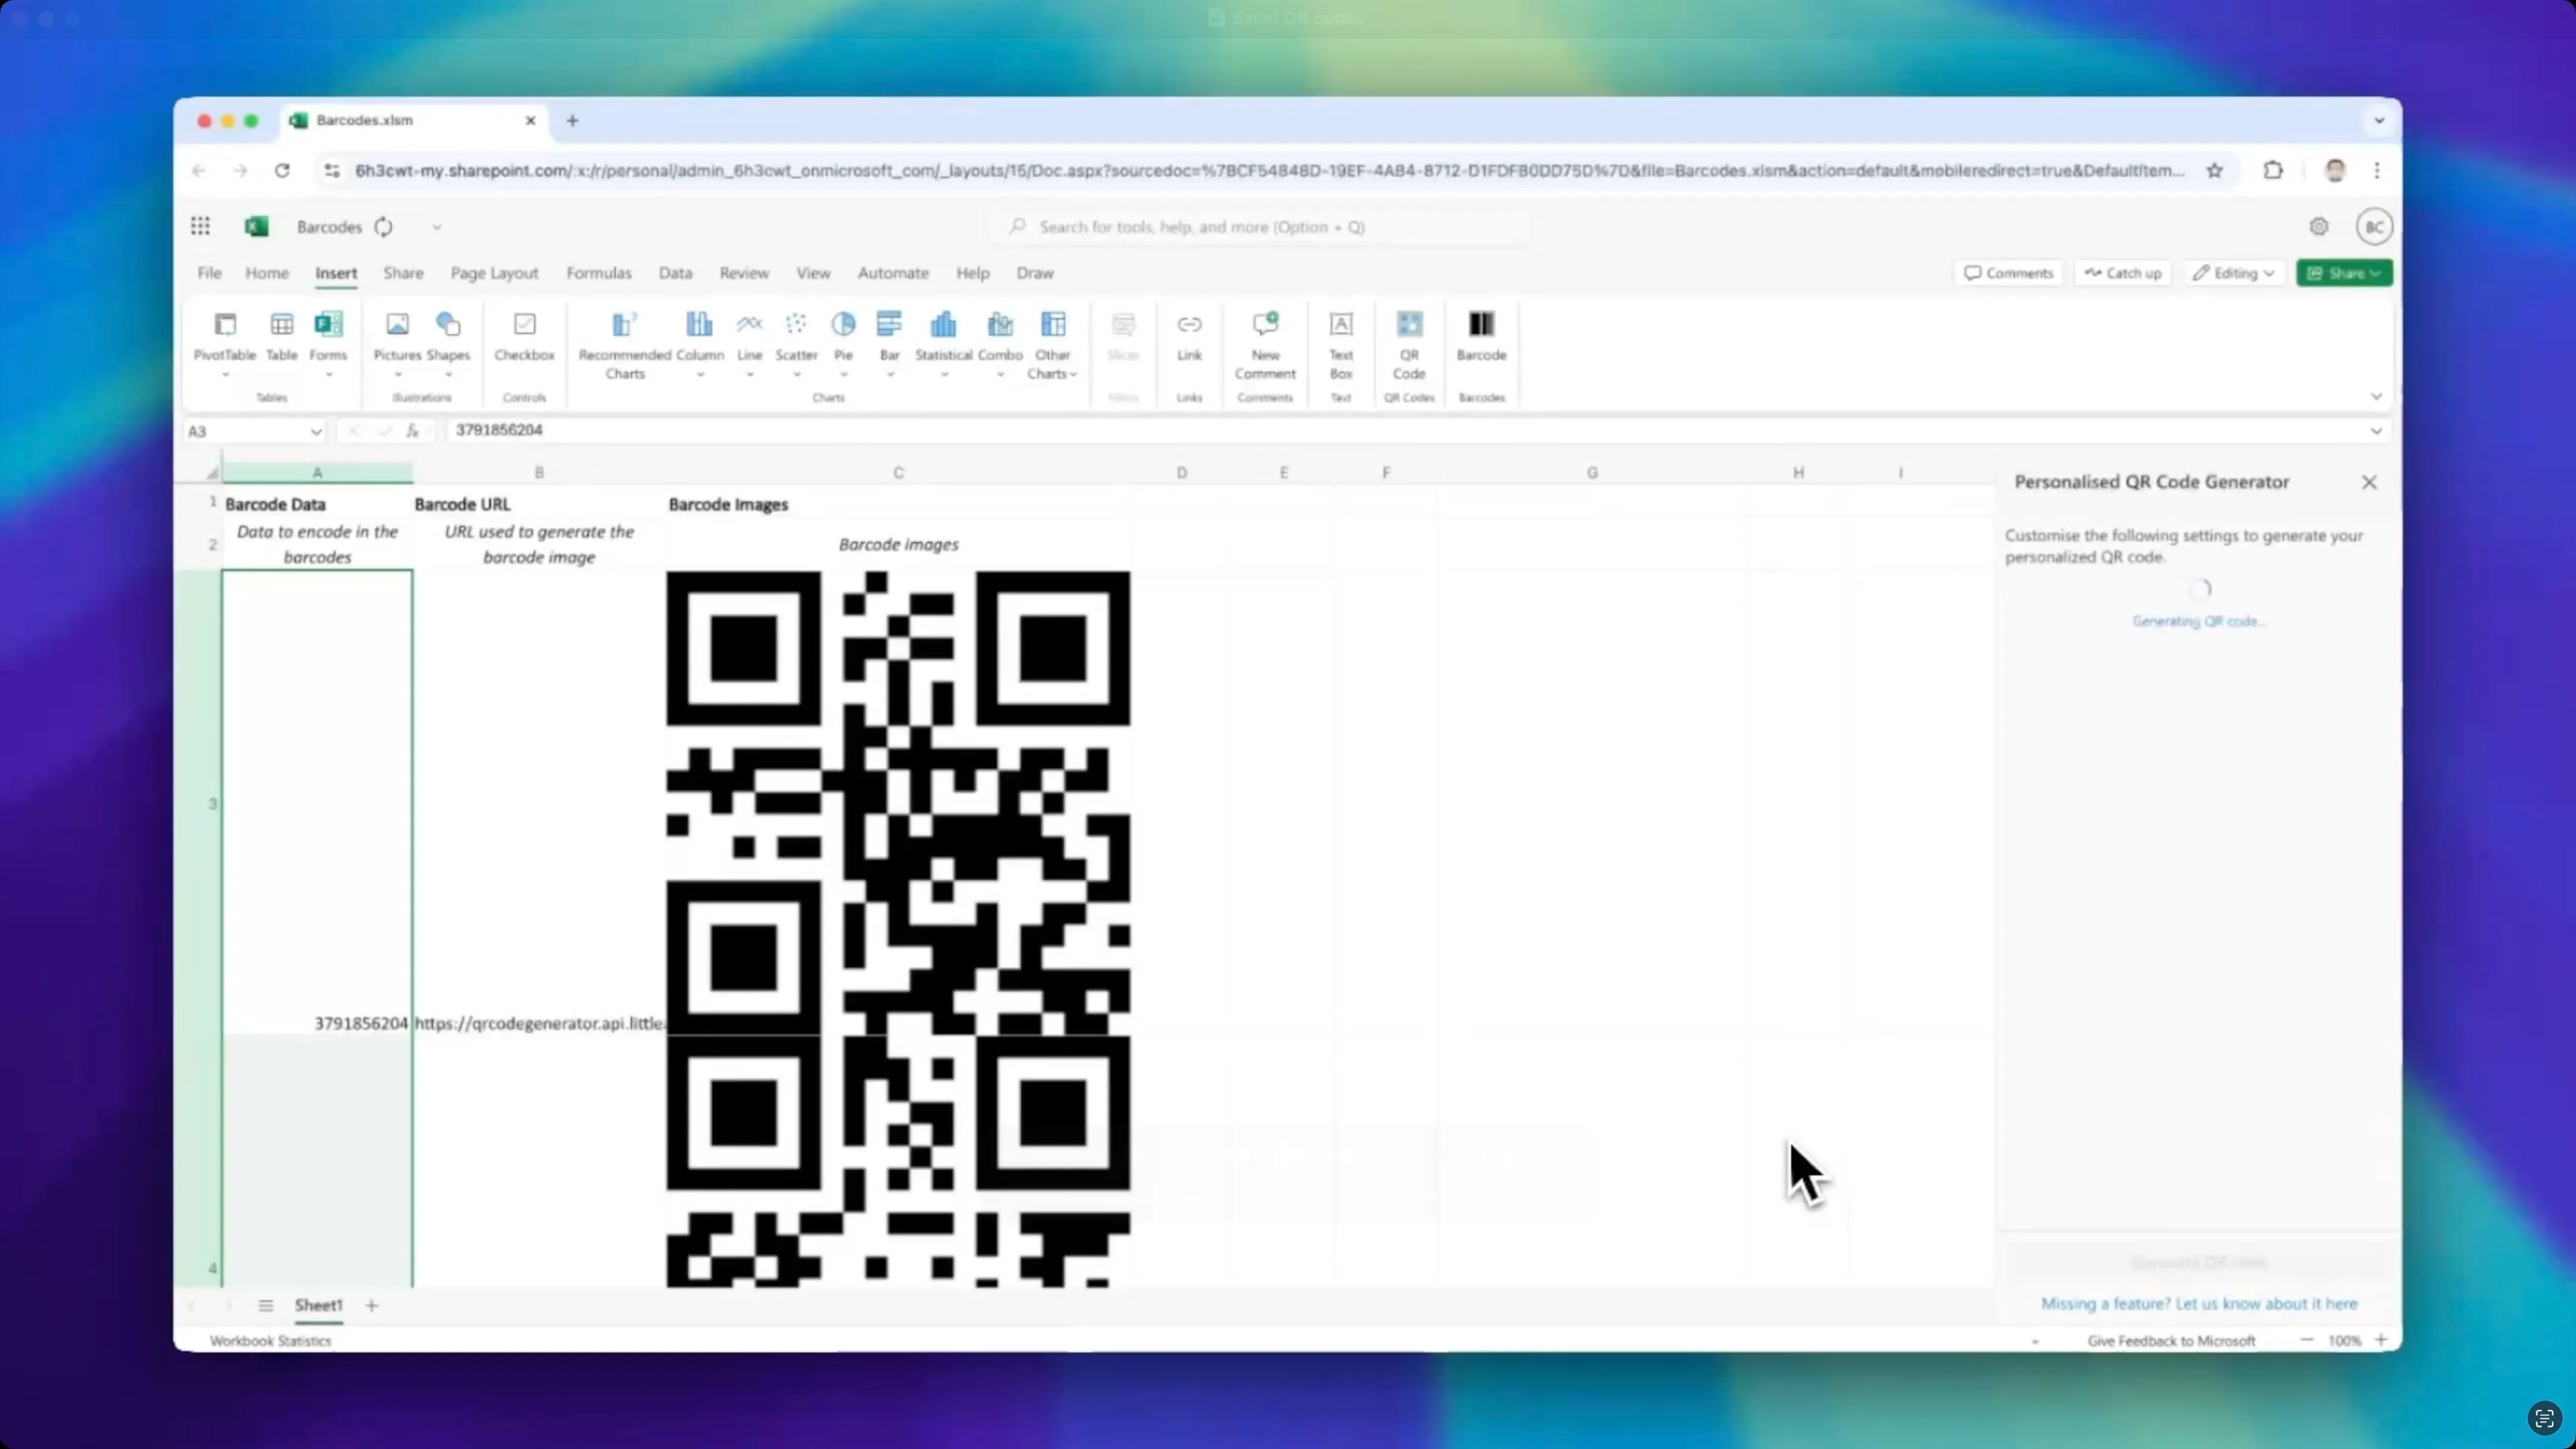Open the Page Layout tab
This screenshot has height=1449, width=2576.
click(494, 273)
